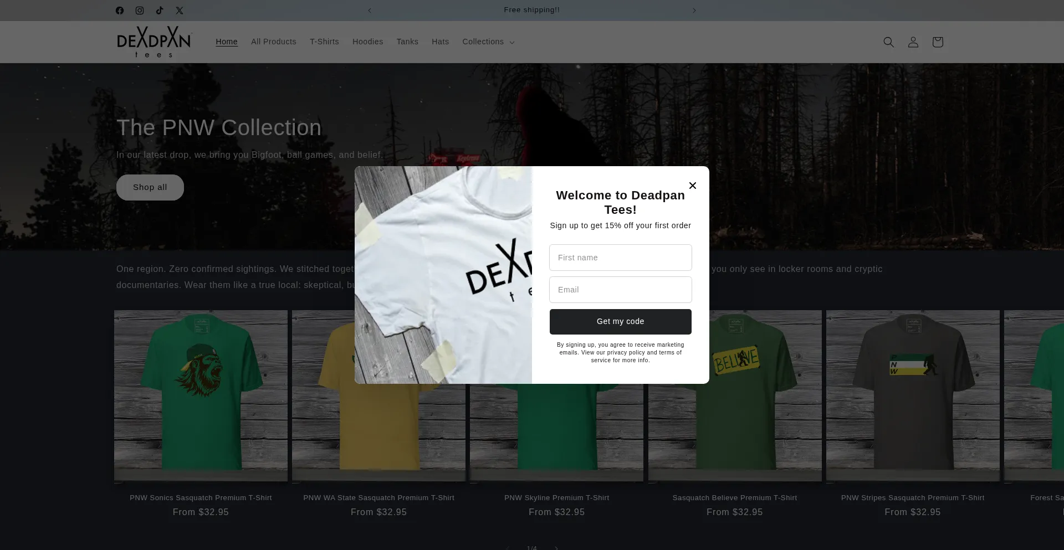Image resolution: width=1064 pixels, height=550 pixels.
Task: Show next announcement in top bar
Action: tap(694, 11)
